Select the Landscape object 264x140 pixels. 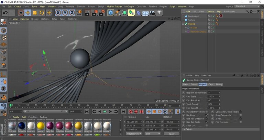point(193,16)
